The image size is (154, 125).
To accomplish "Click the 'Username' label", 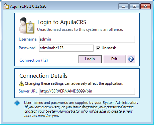I will tap(28, 39).
